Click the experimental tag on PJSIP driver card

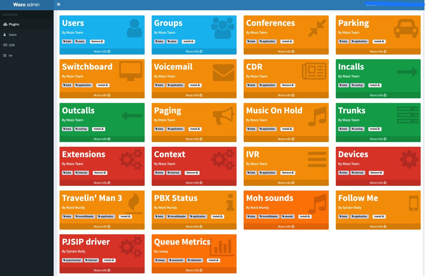click(72, 260)
